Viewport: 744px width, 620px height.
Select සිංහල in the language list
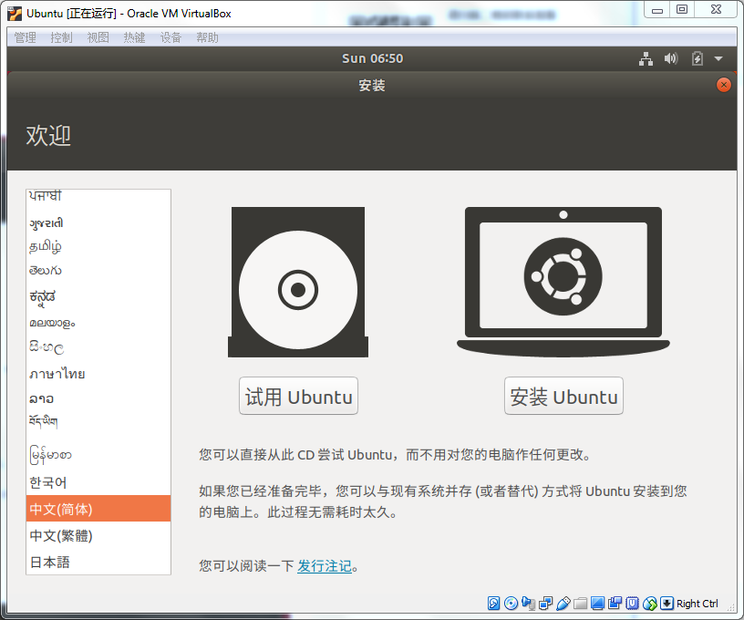[x=98, y=348]
